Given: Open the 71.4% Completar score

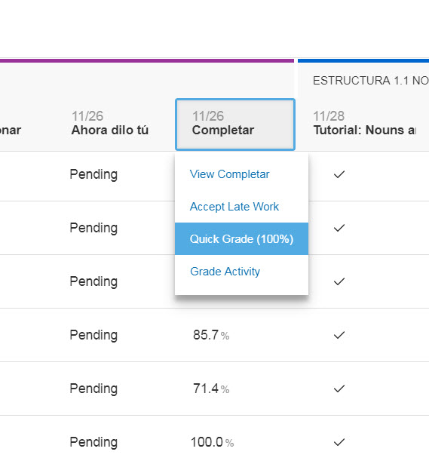Looking at the screenshot, I should point(211,389).
